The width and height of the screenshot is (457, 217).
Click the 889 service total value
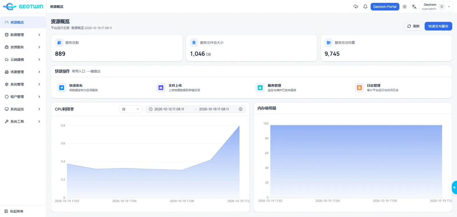[60, 54]
